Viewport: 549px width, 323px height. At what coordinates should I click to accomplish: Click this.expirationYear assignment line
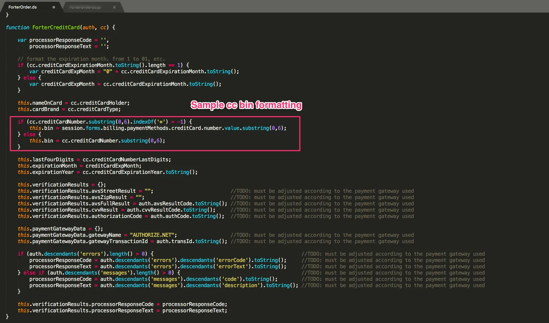[108, 172]
